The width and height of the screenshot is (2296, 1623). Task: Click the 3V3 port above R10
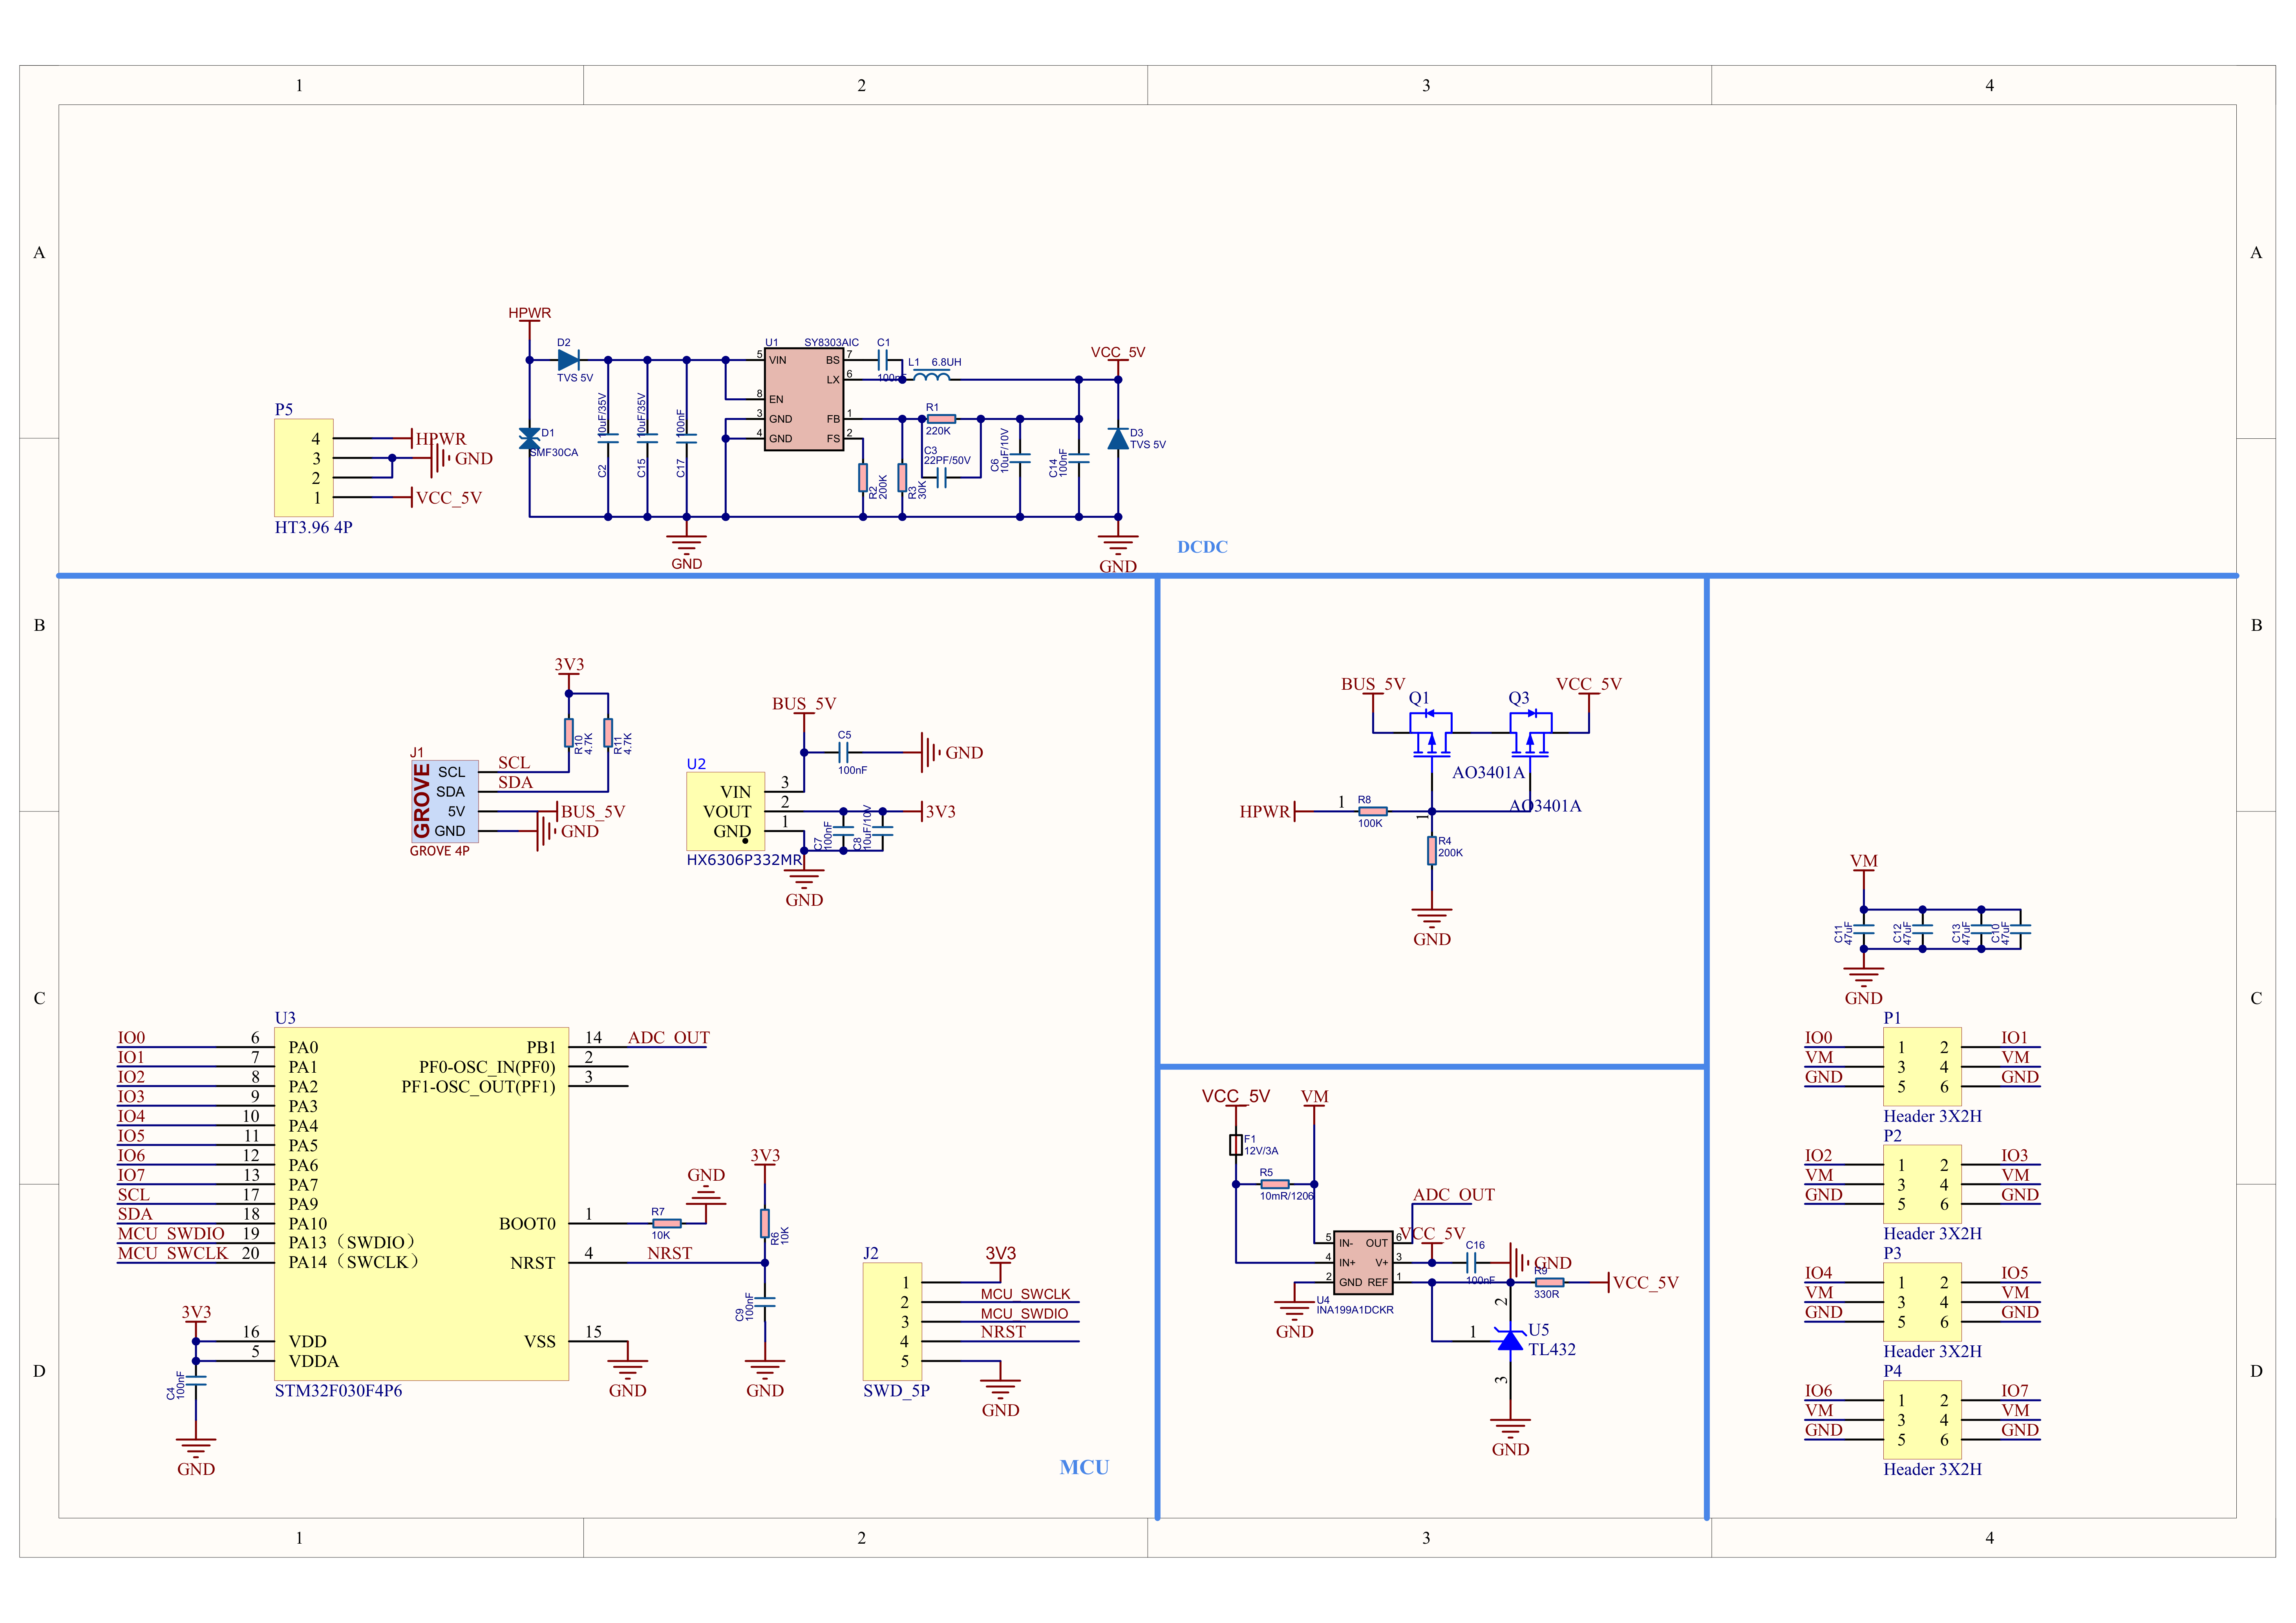[x=569, y=665]
